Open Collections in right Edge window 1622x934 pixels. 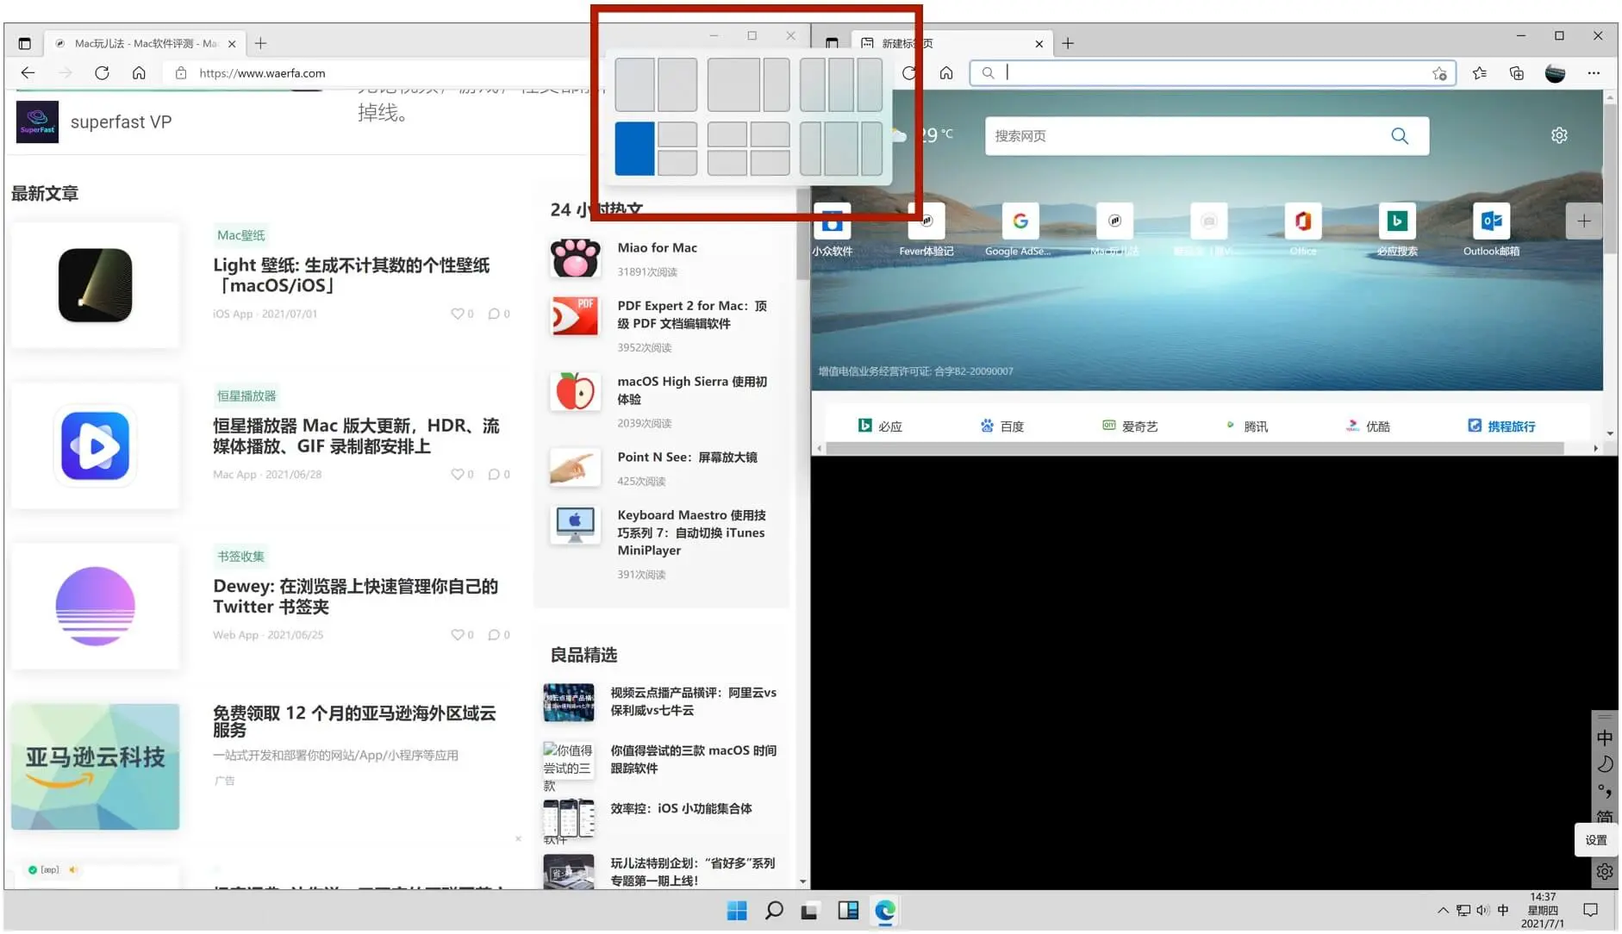click(x=1517, y=73)
